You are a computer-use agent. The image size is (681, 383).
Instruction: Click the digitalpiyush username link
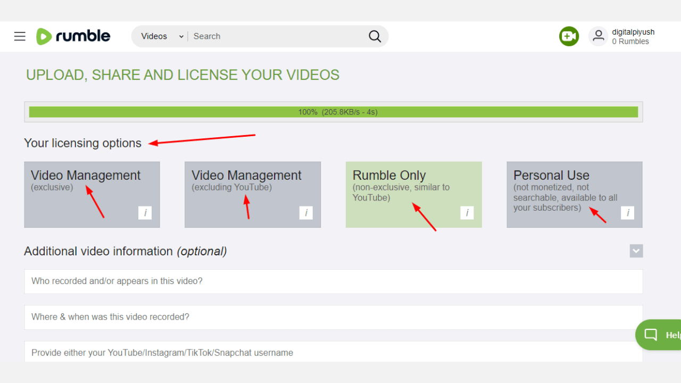pos(633,32)
